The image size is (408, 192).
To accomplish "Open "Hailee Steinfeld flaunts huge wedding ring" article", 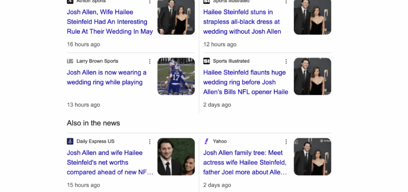I will coord(245,82).
